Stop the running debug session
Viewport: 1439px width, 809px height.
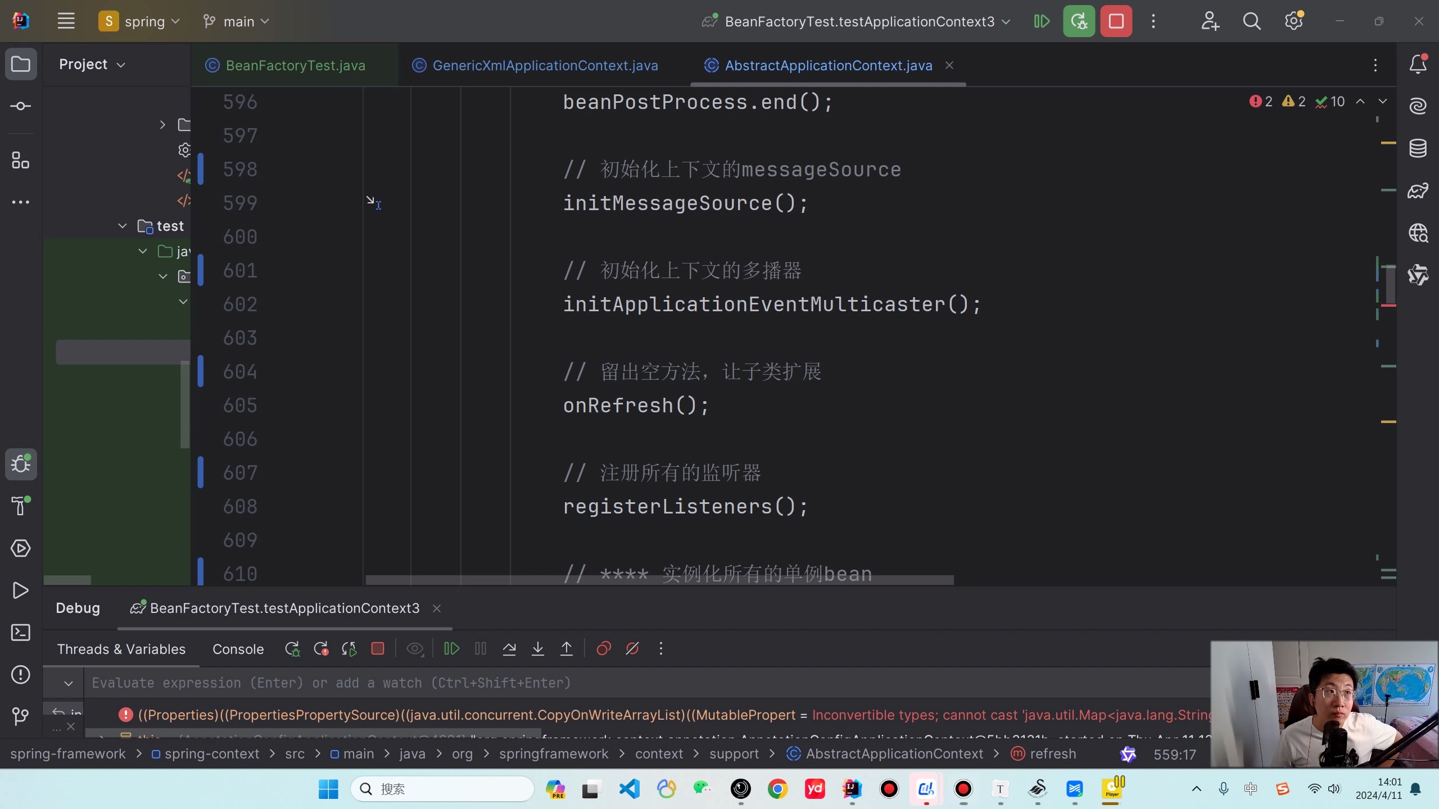[x=378, y=649]
